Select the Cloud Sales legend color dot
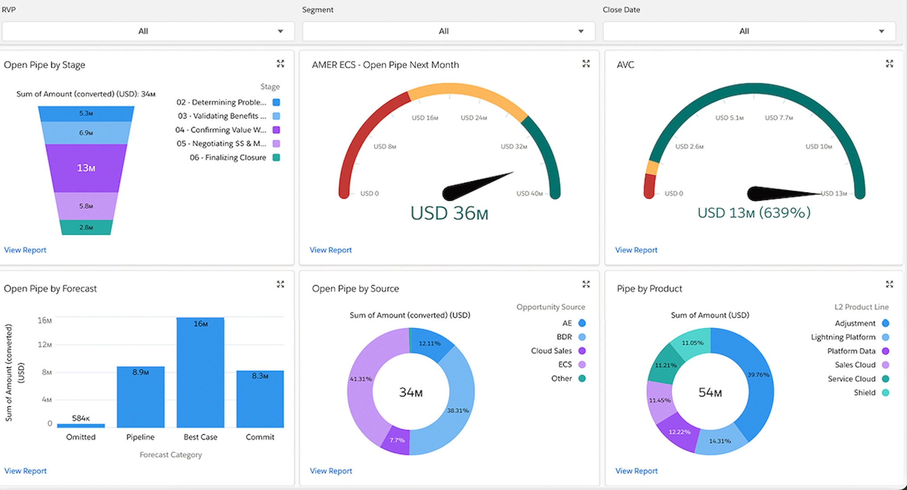 582,351
